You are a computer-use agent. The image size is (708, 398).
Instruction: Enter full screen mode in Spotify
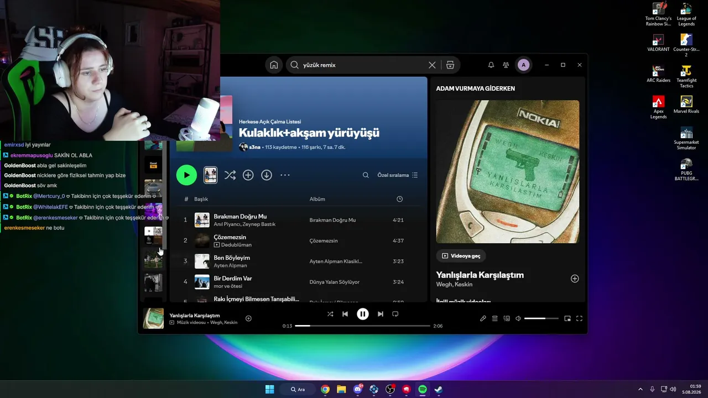(x=579, y=318)
